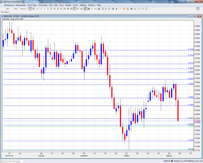Click the red current price marker
Image resolution: width=203 pixels, height=163 pixels.
[197, 121]
